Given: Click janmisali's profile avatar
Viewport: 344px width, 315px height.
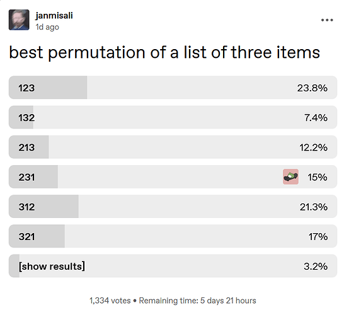Looking at the screenshot, I should point(19,20).
